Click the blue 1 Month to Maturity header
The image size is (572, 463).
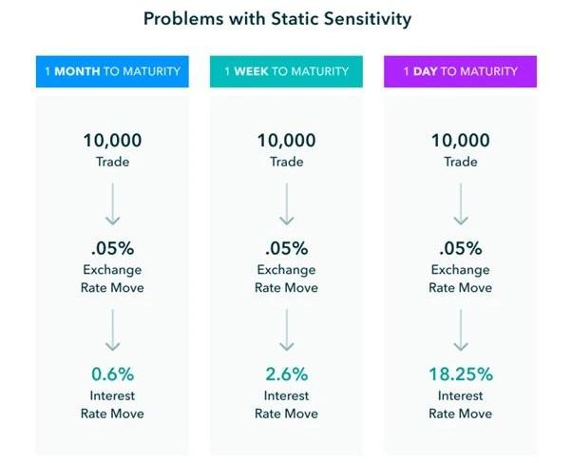pyautogui.click(x=112, y=71)
